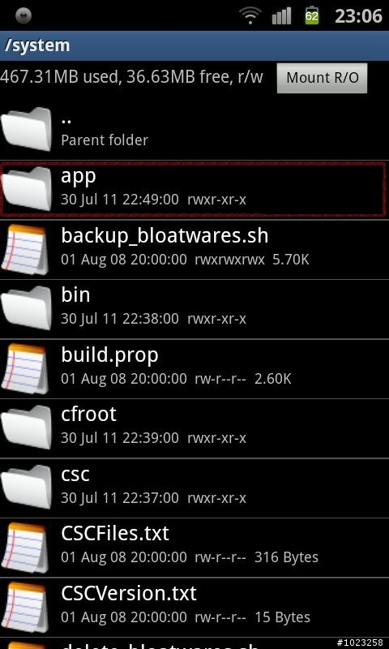Screen dimensions: 389x649
Task: Tap the CSCVersion.txt notepad icon
Action: [x=25, y=607]
